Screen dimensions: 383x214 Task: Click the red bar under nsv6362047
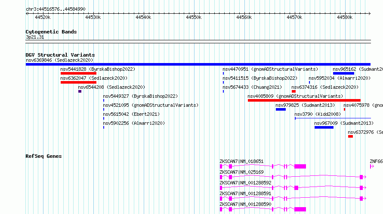point(78,82)
